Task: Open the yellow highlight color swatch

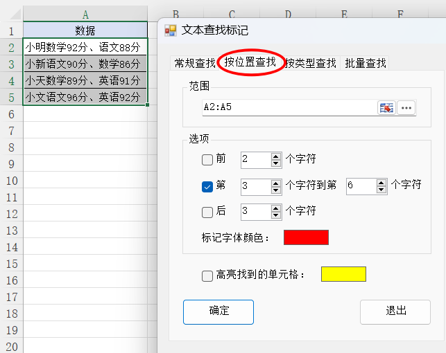Action: tap(343, 274)
